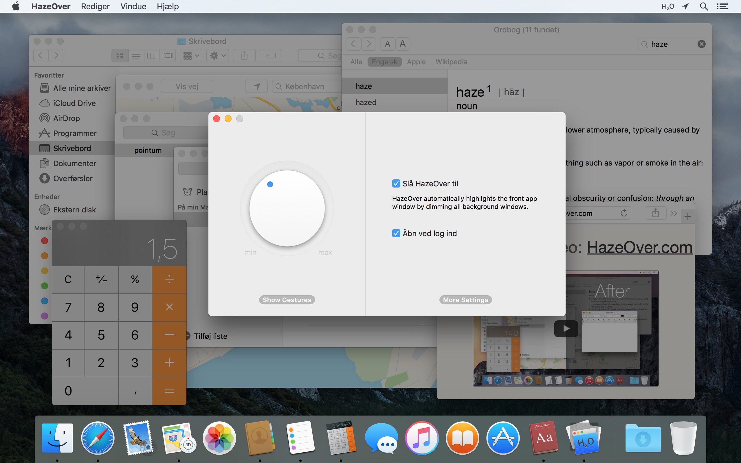Expand the Skrivebord folder in Finder sidebar
This screenshot has height=463, width=741.
pyautogui.click(x=72, y=148)
